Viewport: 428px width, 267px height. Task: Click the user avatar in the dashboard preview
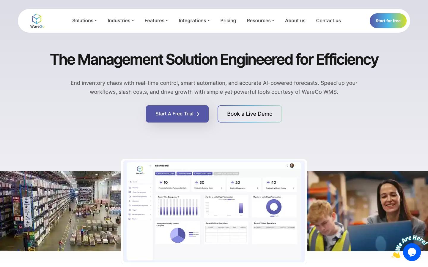click(x=292, y=166)
